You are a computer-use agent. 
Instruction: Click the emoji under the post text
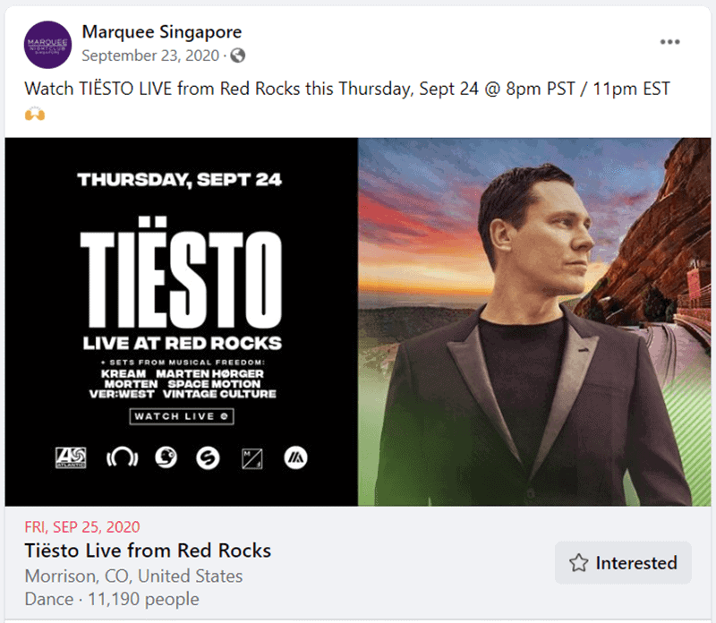(34, 115)
